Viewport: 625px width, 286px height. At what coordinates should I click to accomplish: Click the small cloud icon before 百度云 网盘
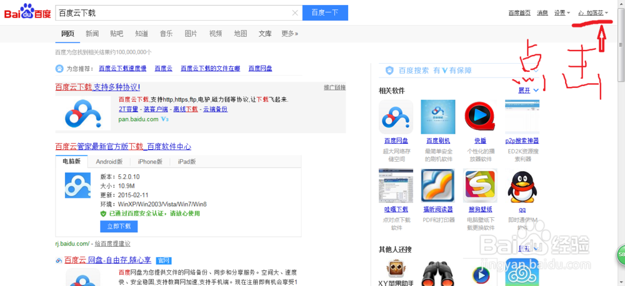(59, 260)
